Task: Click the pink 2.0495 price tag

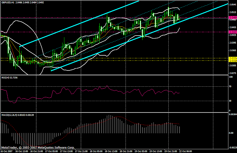Action: pyautogui.click(x=233, y=18)
